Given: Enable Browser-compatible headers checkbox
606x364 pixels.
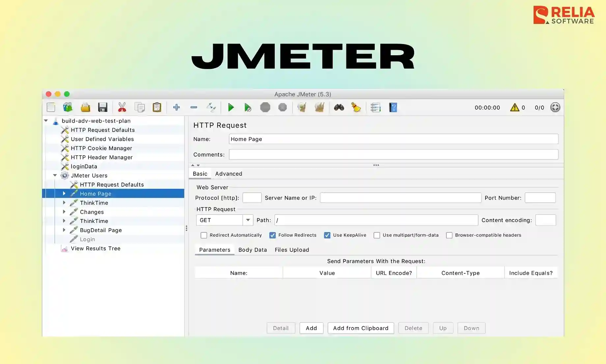Looking at the screenshot, I should tap(449, 235).
